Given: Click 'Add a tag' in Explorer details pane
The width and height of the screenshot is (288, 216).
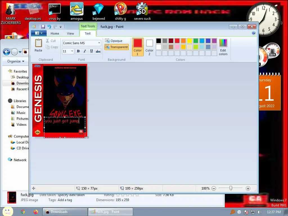Looking at the screenshot, I should (x=65, y=200).
